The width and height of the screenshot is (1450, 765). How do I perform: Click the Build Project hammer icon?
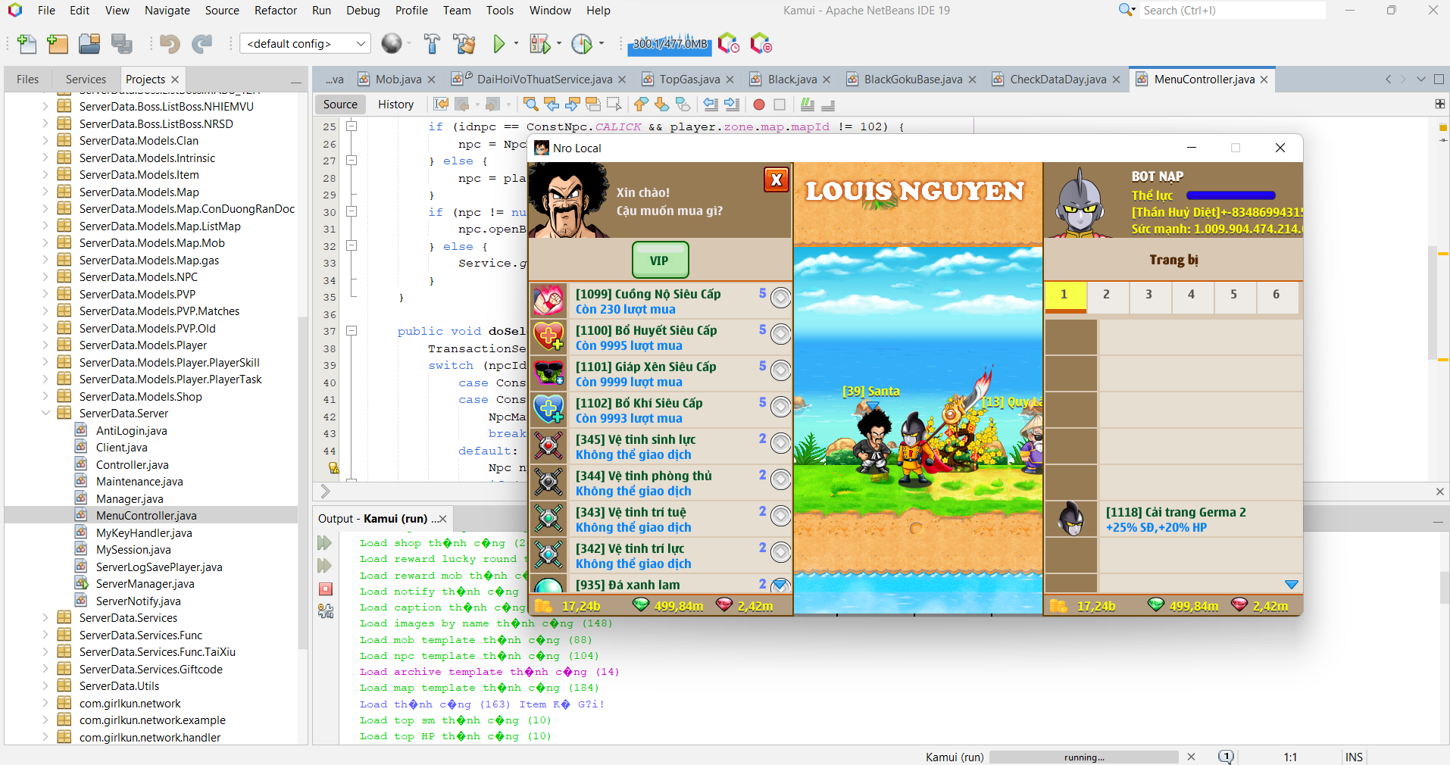(432, 44)
